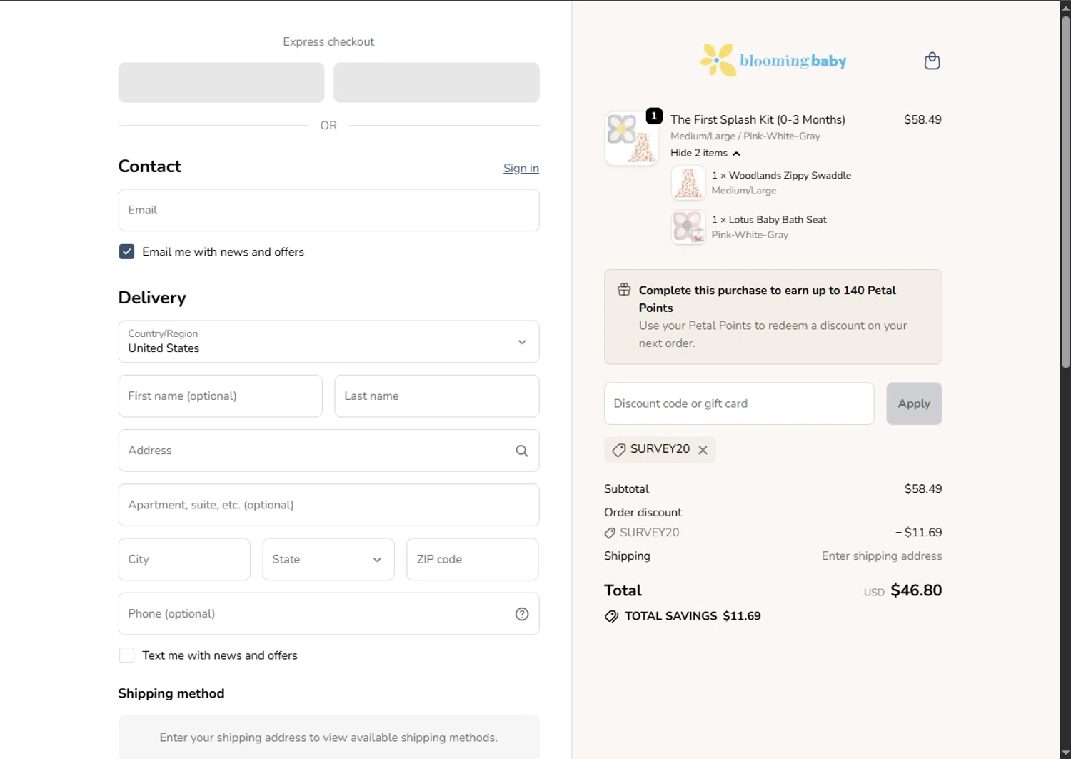
Task: Focus the City input field
Action: pos(184,559)
